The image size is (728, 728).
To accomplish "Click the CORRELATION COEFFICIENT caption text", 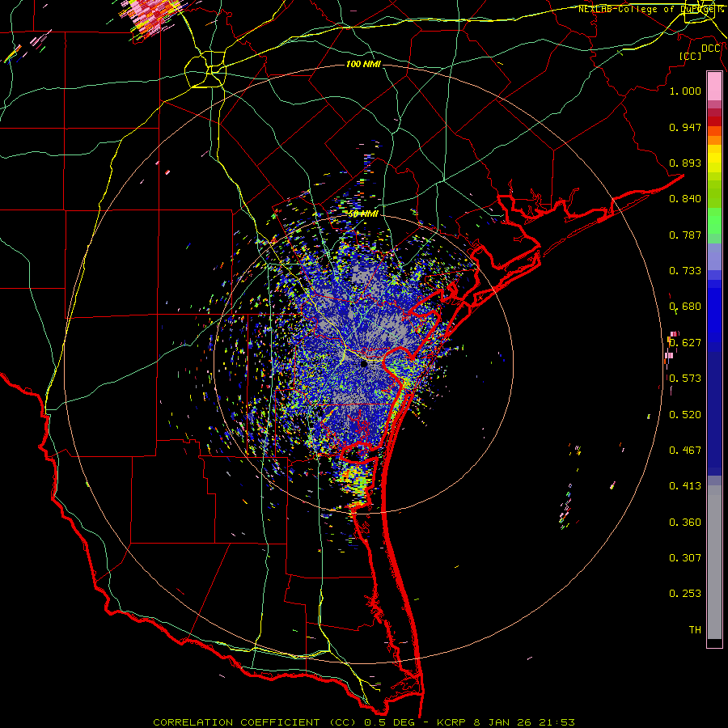I will coord(236,722).
